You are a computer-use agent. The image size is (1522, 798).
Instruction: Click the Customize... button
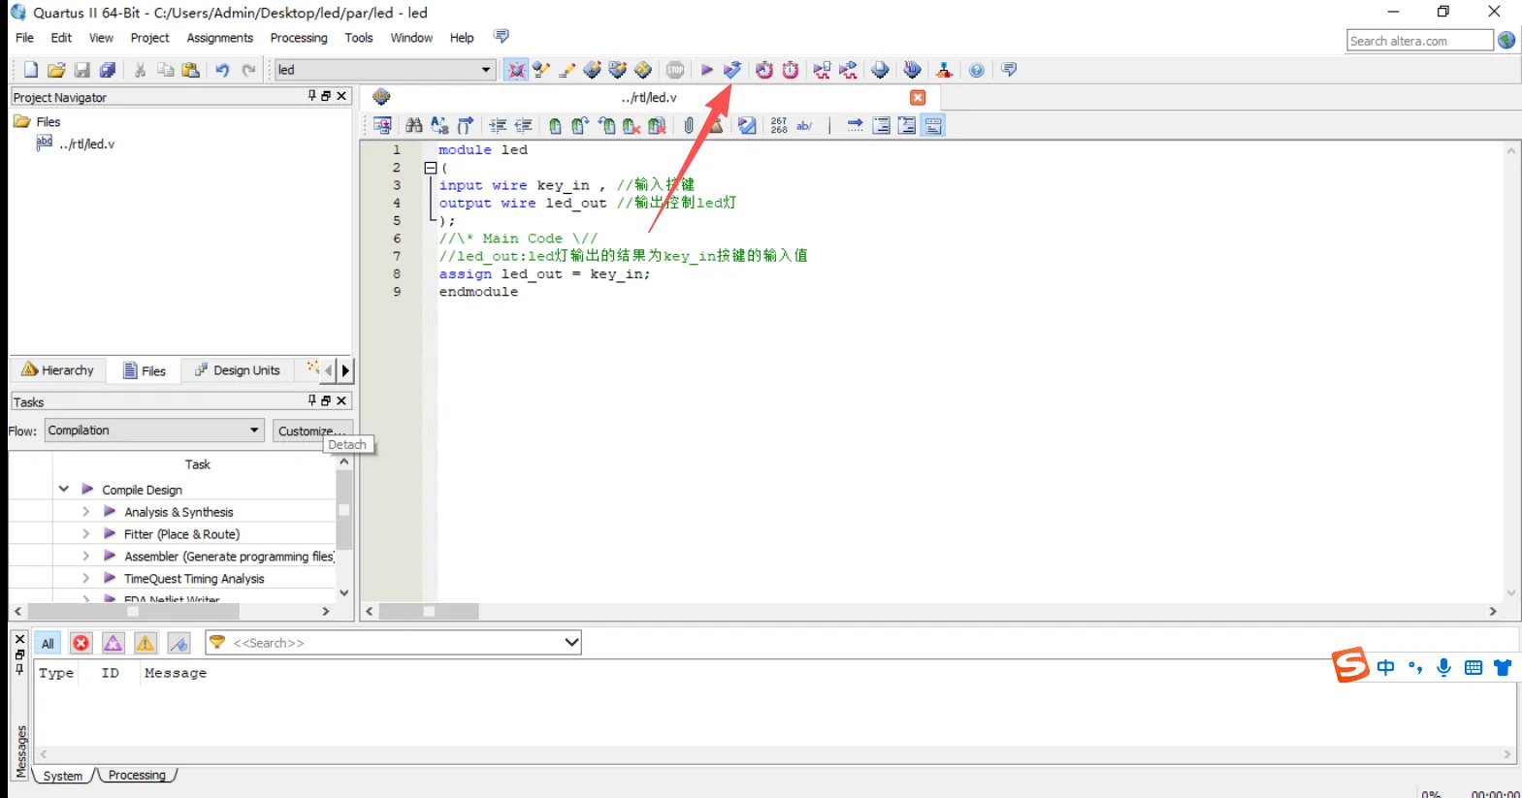[311, 431]
